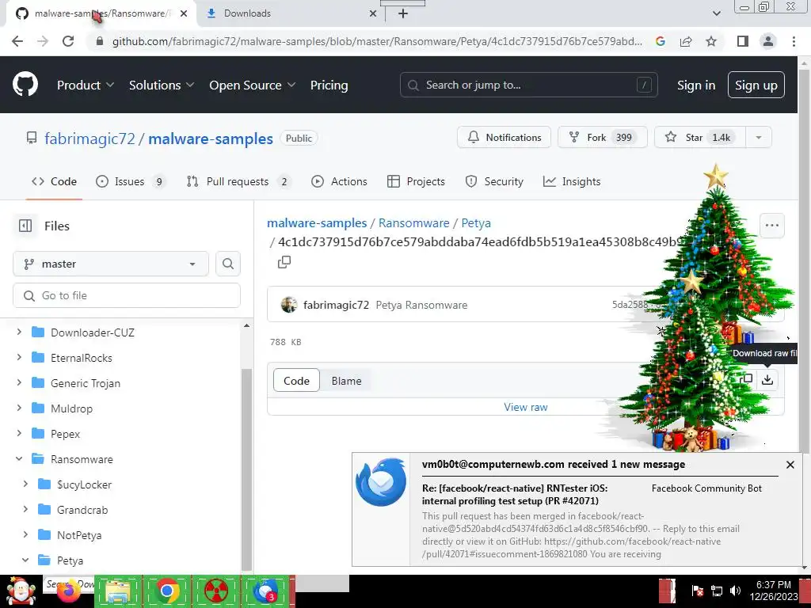The height and width of the screenshot is (608, 811).
Task: Open the Chrome profile avatar icon
Action: point(768,41)
